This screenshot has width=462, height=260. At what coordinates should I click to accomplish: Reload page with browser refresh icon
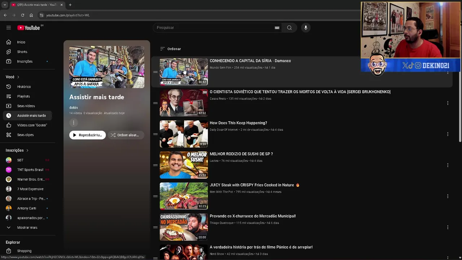pos(22,15)
